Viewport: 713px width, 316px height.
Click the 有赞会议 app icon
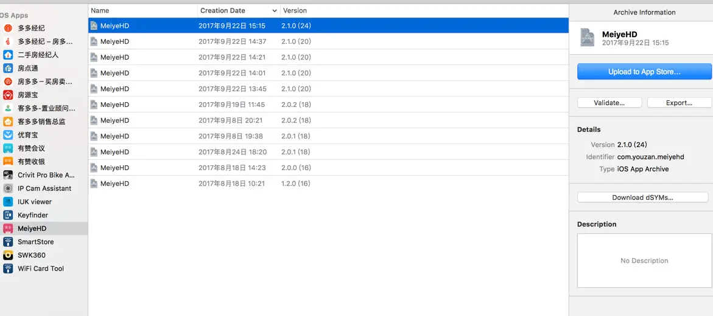point(8,148)
